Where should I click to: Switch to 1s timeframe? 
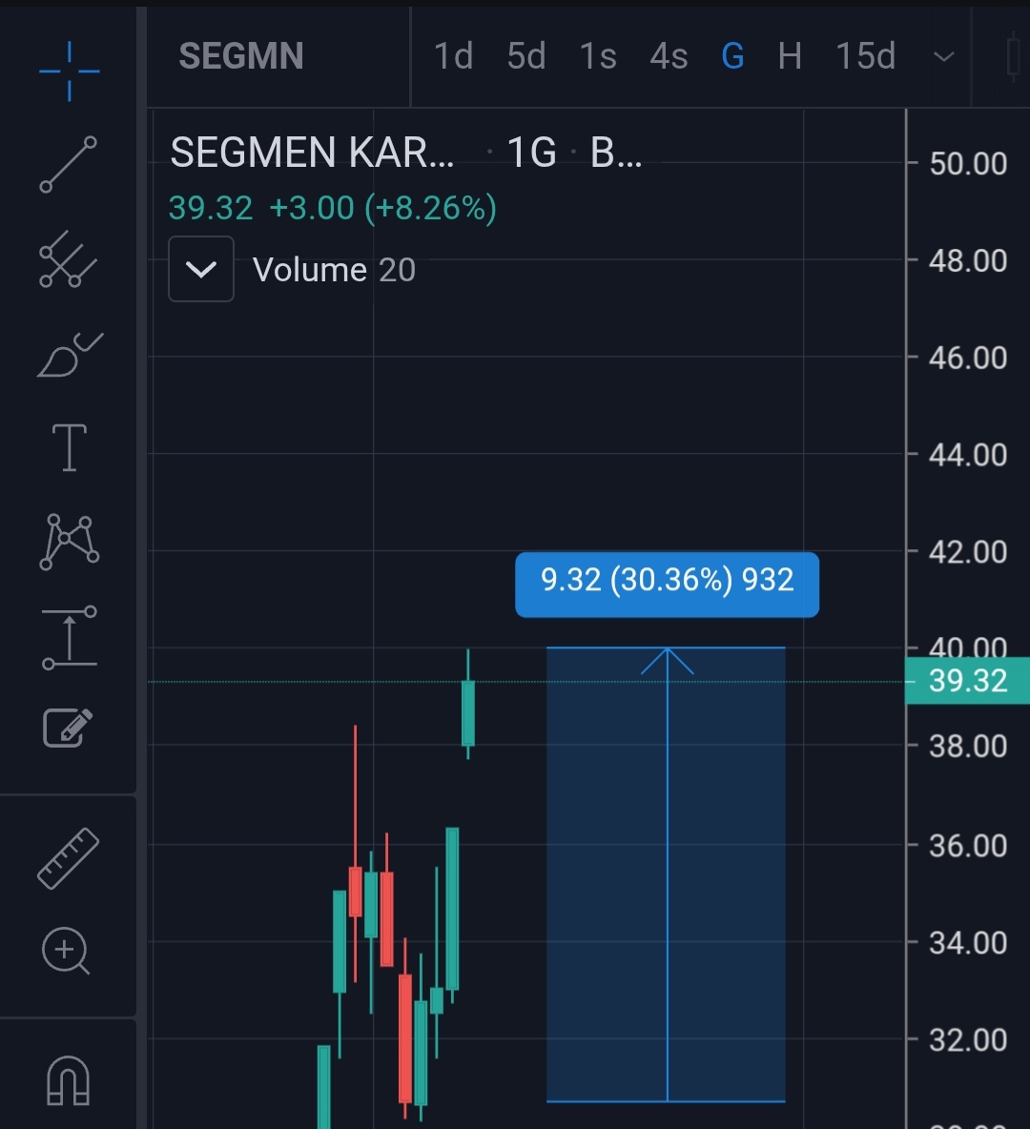point(598,56)
